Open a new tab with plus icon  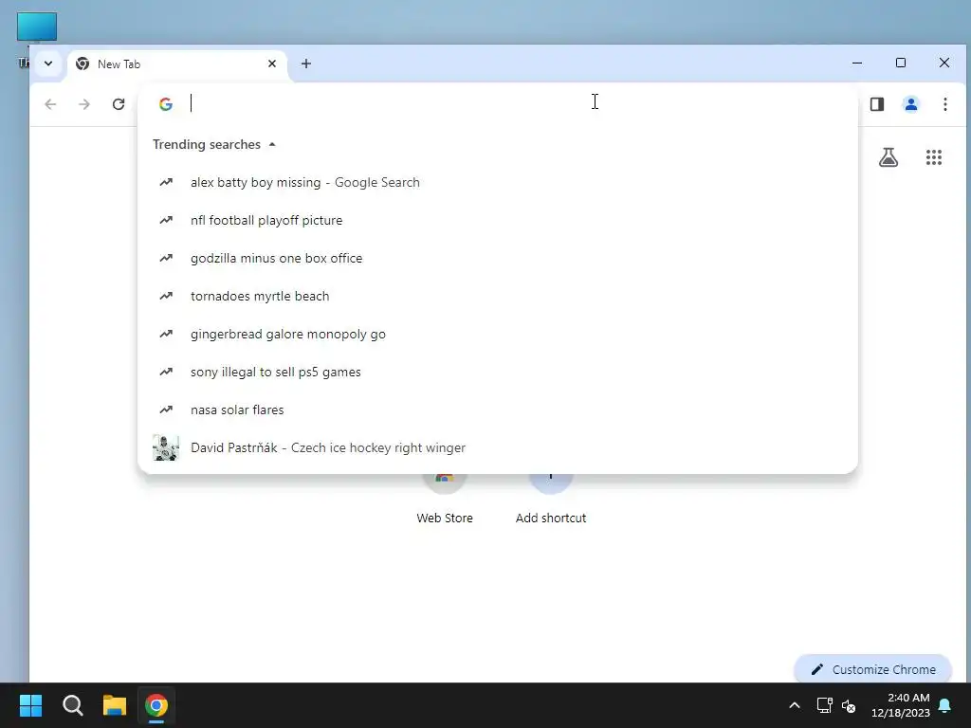[x=306, y=64]
